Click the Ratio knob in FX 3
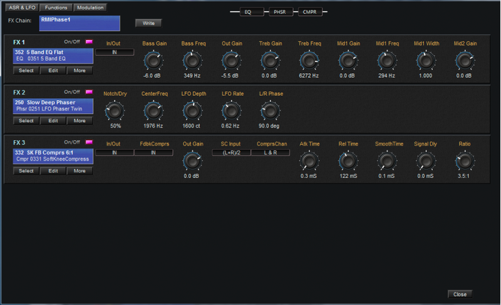Screen dimensions: 501x305 (464, 161)
